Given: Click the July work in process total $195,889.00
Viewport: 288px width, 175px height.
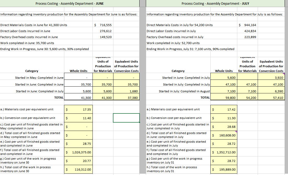Looking at the screenshot, I should point(224,169).
